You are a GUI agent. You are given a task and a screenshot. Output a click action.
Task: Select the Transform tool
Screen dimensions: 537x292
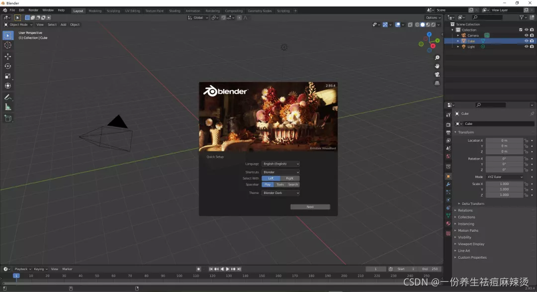click(x=8, y=86)
